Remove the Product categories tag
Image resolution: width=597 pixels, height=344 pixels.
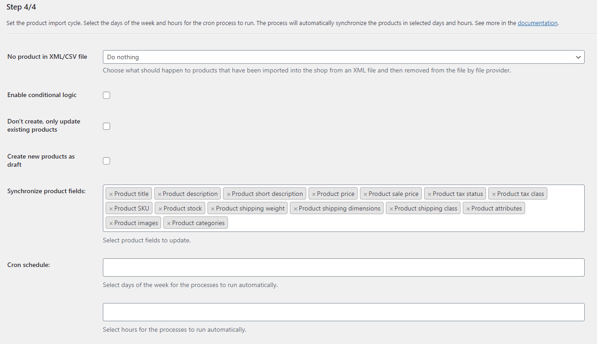pos(168,223)
